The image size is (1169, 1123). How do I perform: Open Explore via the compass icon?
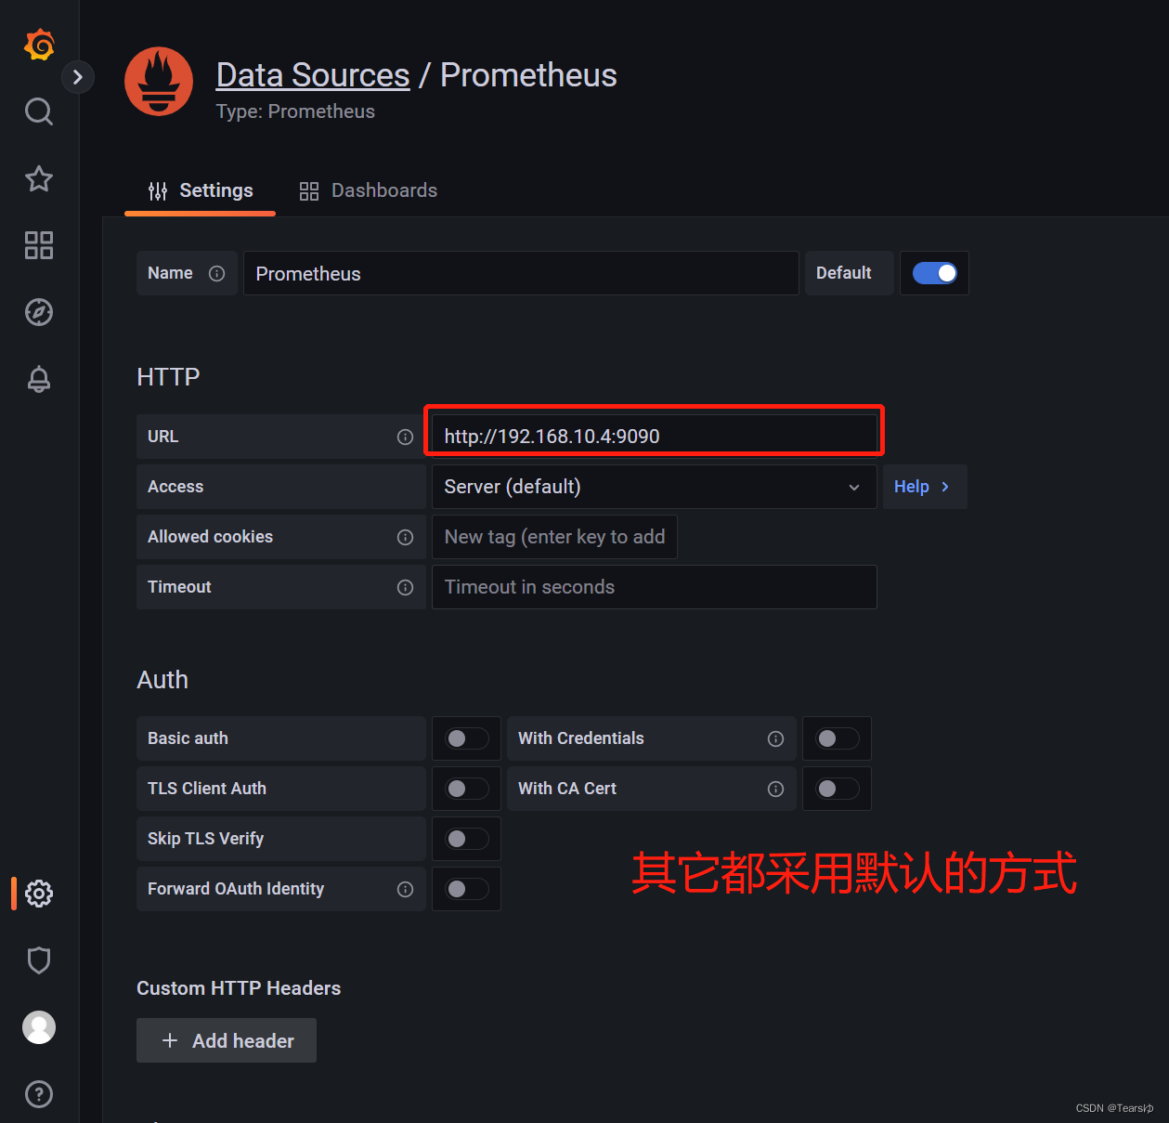point(39,312)
